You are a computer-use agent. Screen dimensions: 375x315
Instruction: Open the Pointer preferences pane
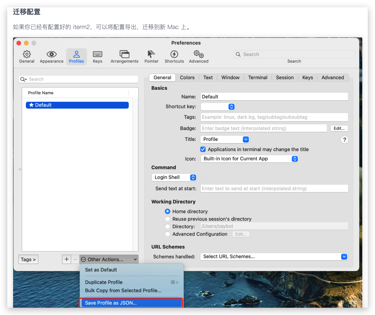coord(151,57)
